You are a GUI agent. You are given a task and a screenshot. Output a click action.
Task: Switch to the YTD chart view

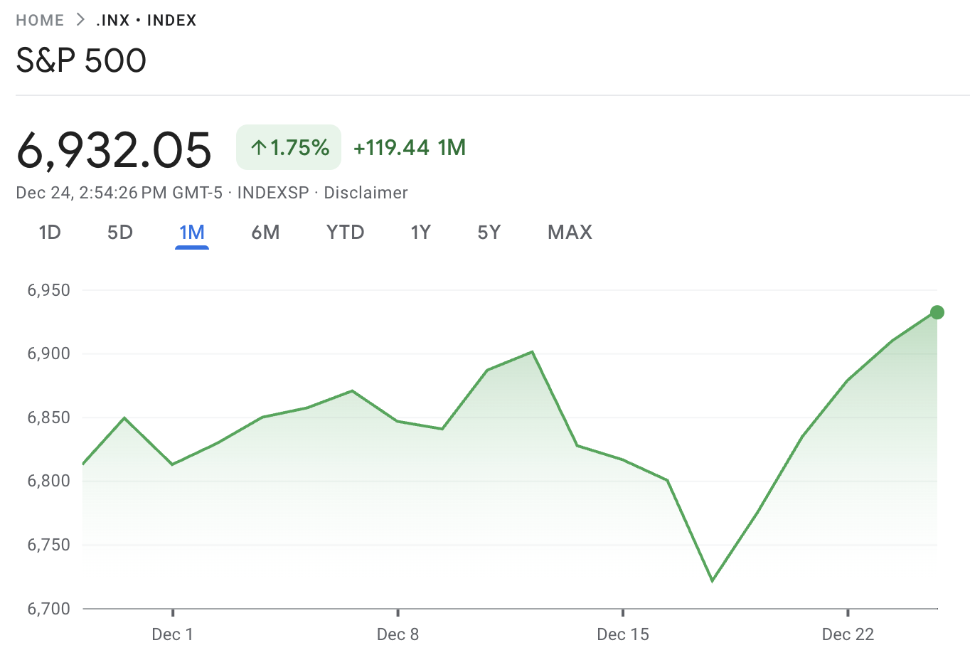(x=345, y=232)
